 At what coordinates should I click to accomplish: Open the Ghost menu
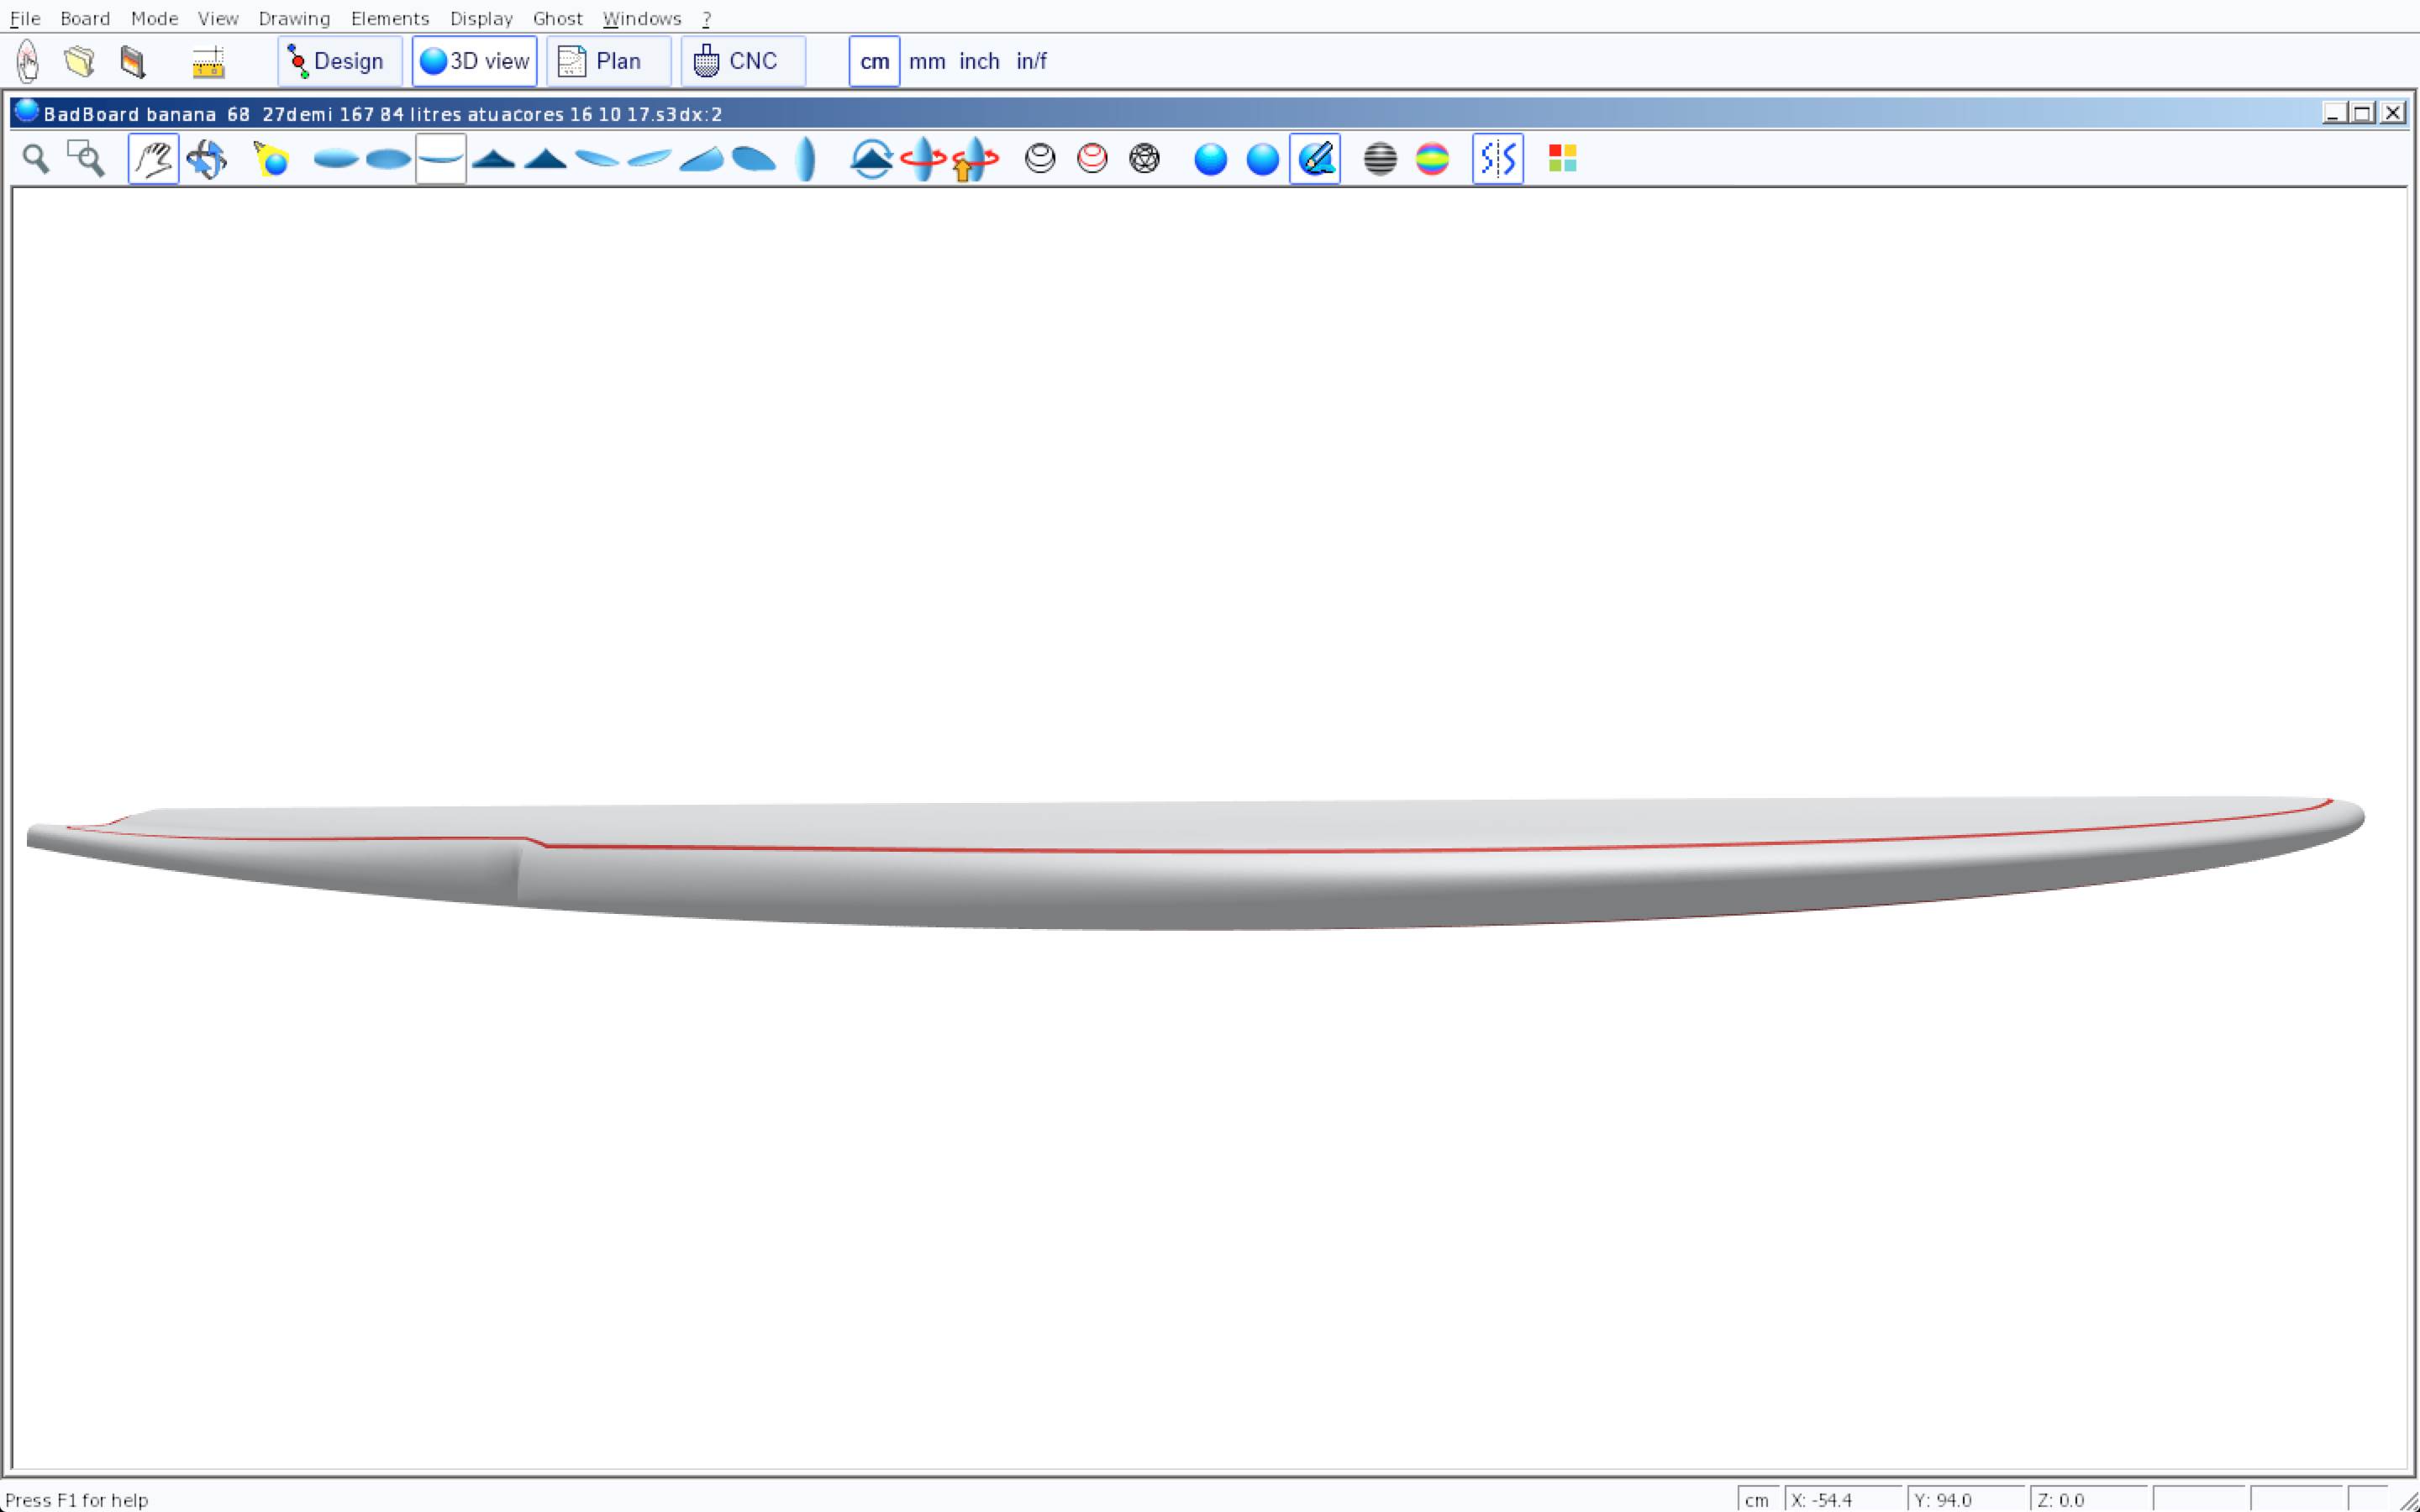557,18
